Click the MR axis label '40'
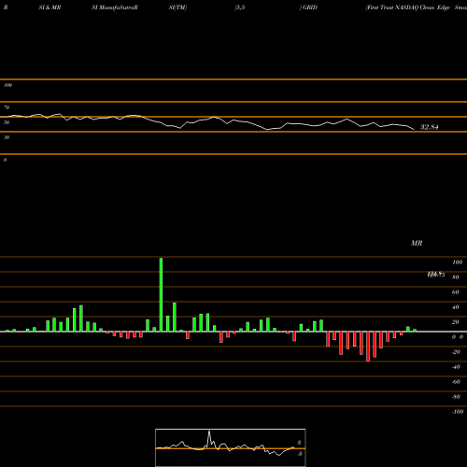467x467 pixels. click(456, 307)
